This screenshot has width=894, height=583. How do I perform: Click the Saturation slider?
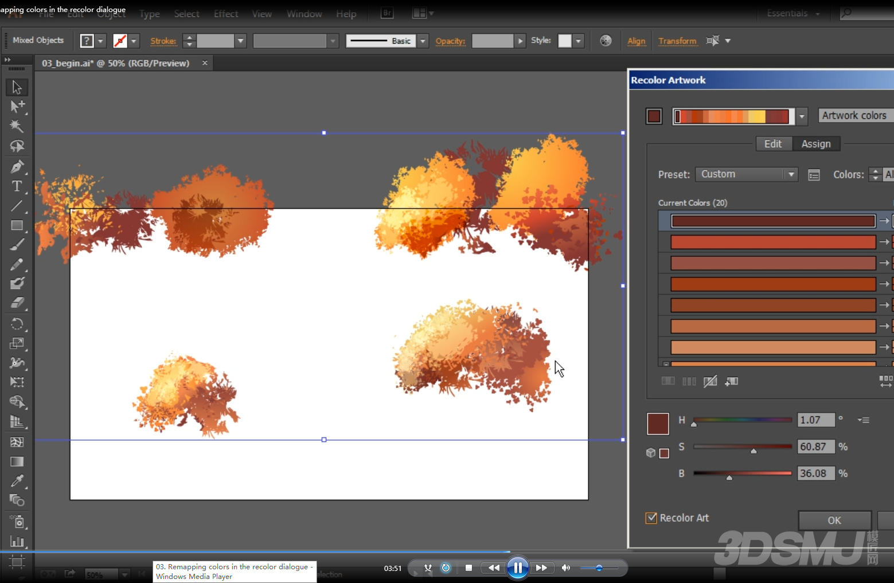[743, 447]
